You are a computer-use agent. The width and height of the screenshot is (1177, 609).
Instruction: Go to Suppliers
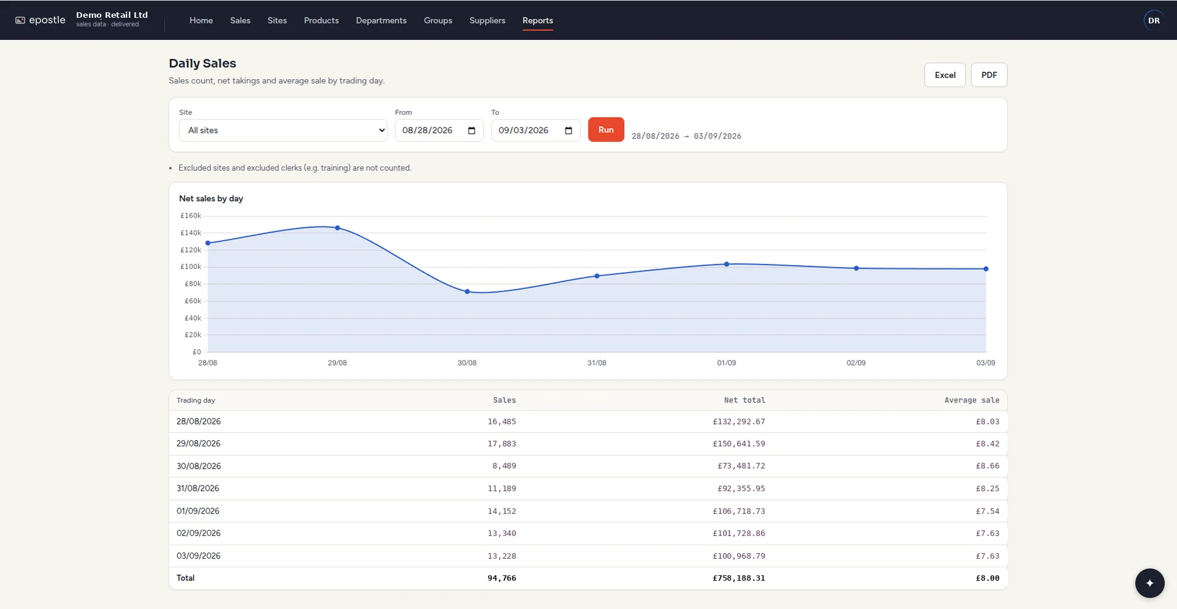(487, 20)
